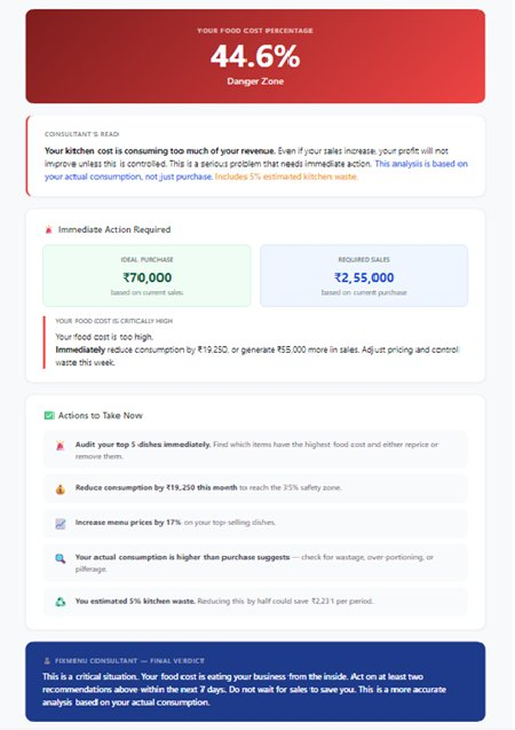Viewport: 515px width, 730px height.
Task: Click the Your food cost is critically high heading
Action: 114,321
